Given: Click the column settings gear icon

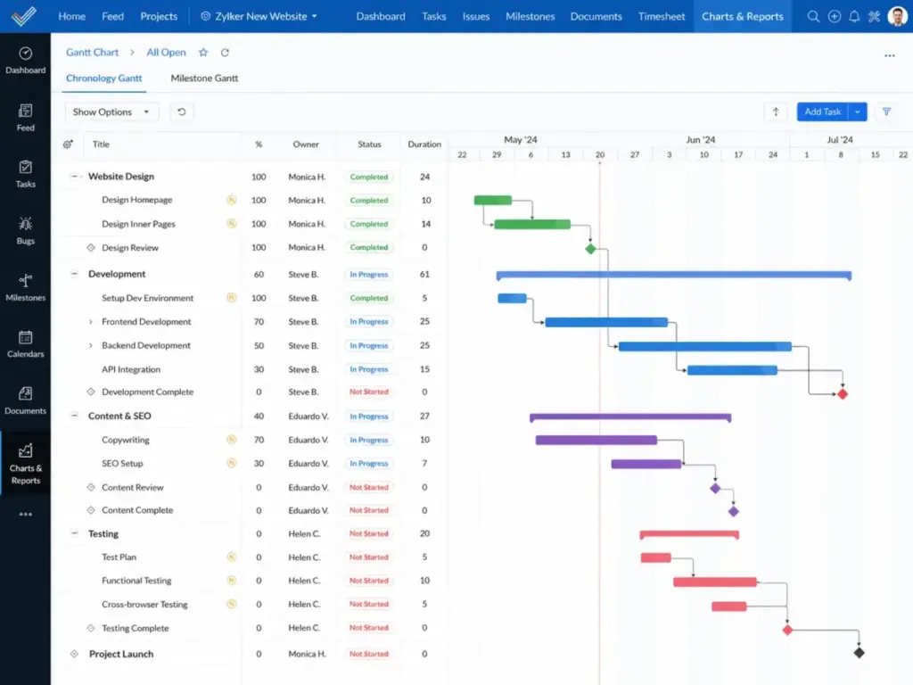Looking at the screenshot, I should point(68,144).
